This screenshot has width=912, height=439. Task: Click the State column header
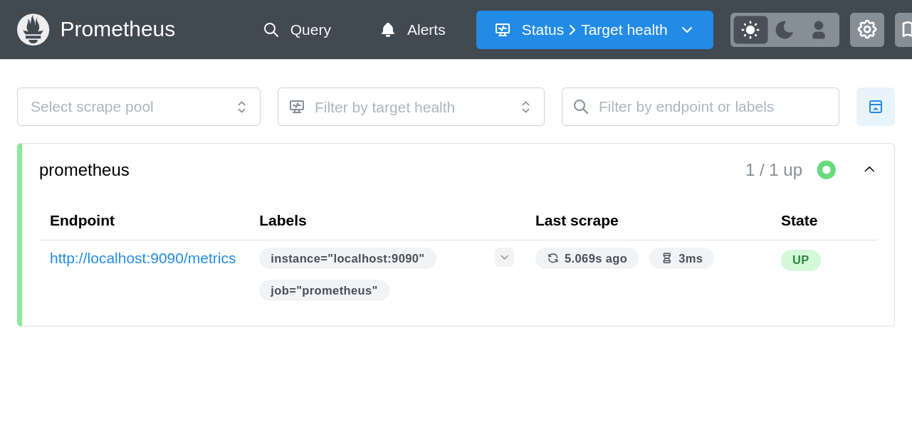[x=799, y=221]
